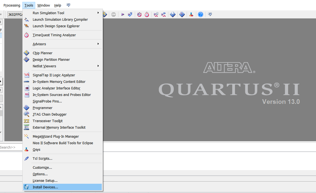Close the Tools menu from menu bar
The height and width of the screenshot is (193, 316).
29,5
